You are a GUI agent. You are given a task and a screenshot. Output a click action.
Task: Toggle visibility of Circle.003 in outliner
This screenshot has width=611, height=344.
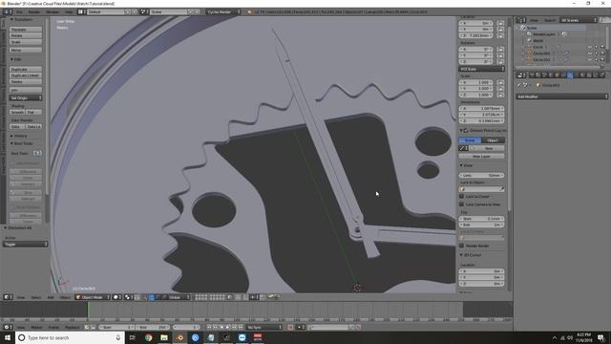click(590, 59)
